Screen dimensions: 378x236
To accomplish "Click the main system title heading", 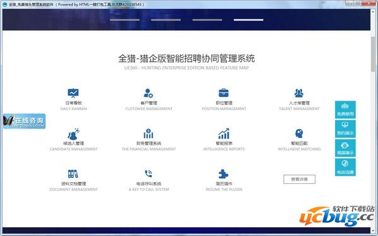I will point(186,59).
